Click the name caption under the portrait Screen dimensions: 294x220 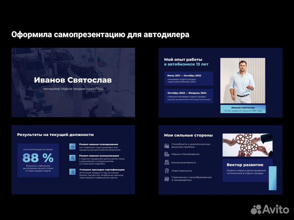click(243, 109)
